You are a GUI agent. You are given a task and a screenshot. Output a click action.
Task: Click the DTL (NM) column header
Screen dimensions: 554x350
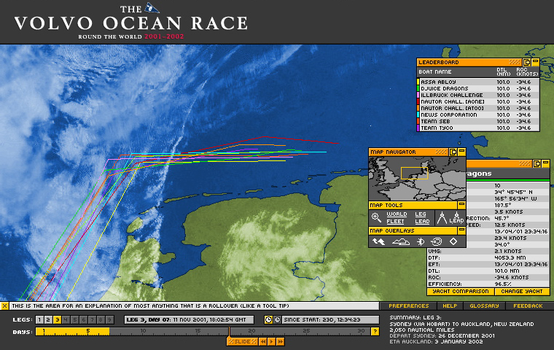[x=503, y=71]
